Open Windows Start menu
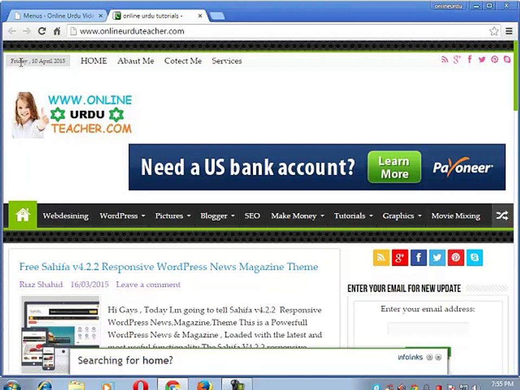The image size is (520, 390). pyautogui.click(x=12, y=385)
